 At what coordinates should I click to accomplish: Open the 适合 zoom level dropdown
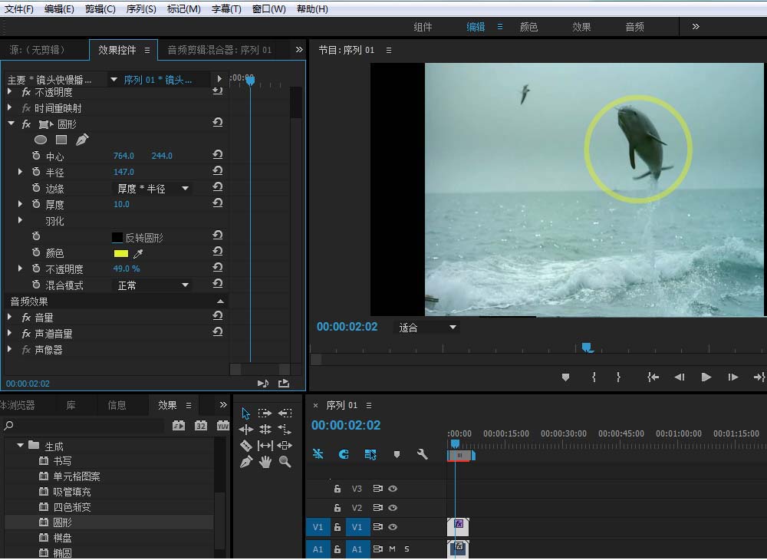[x=426, y=328]
